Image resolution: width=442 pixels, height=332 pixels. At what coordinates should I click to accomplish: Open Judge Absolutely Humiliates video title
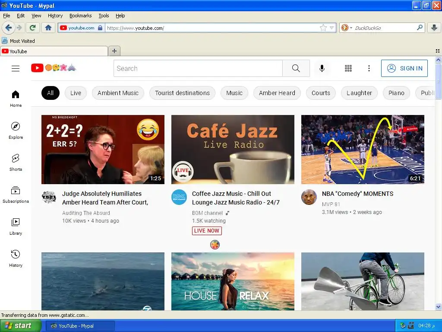point(105,198)
